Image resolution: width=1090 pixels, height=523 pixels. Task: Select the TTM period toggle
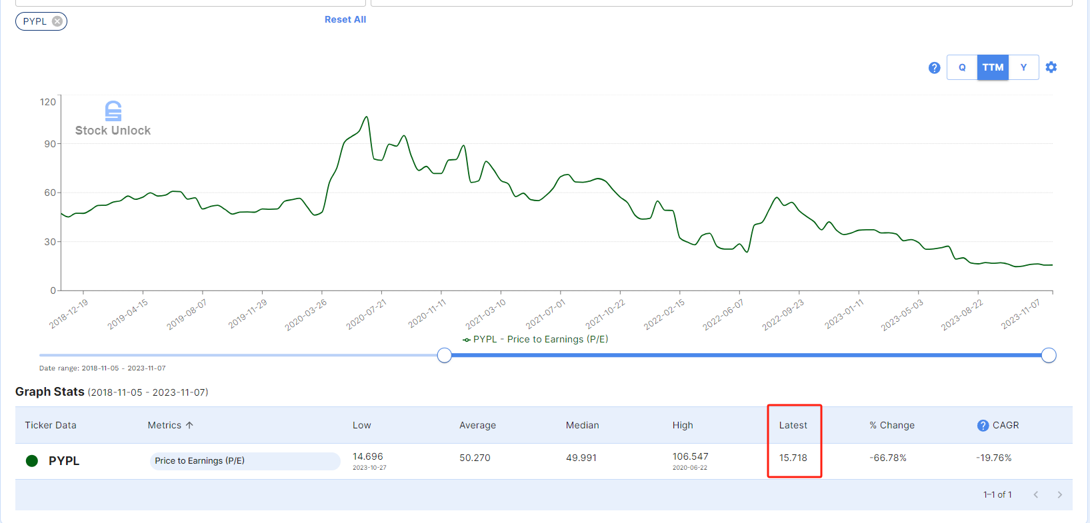point(993,67)
